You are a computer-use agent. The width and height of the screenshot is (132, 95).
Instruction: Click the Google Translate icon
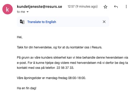coord(22,22)
